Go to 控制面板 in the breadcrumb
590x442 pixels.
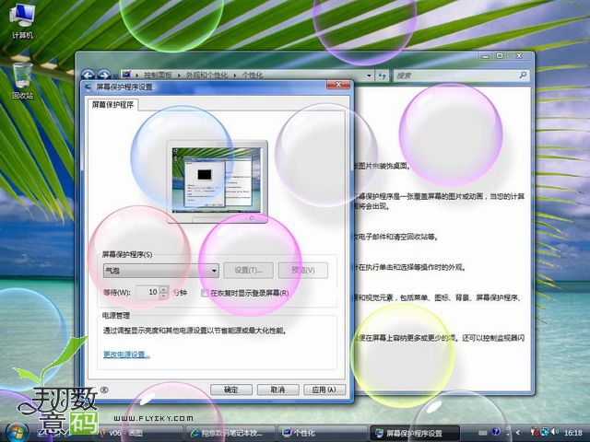(158, 76)
